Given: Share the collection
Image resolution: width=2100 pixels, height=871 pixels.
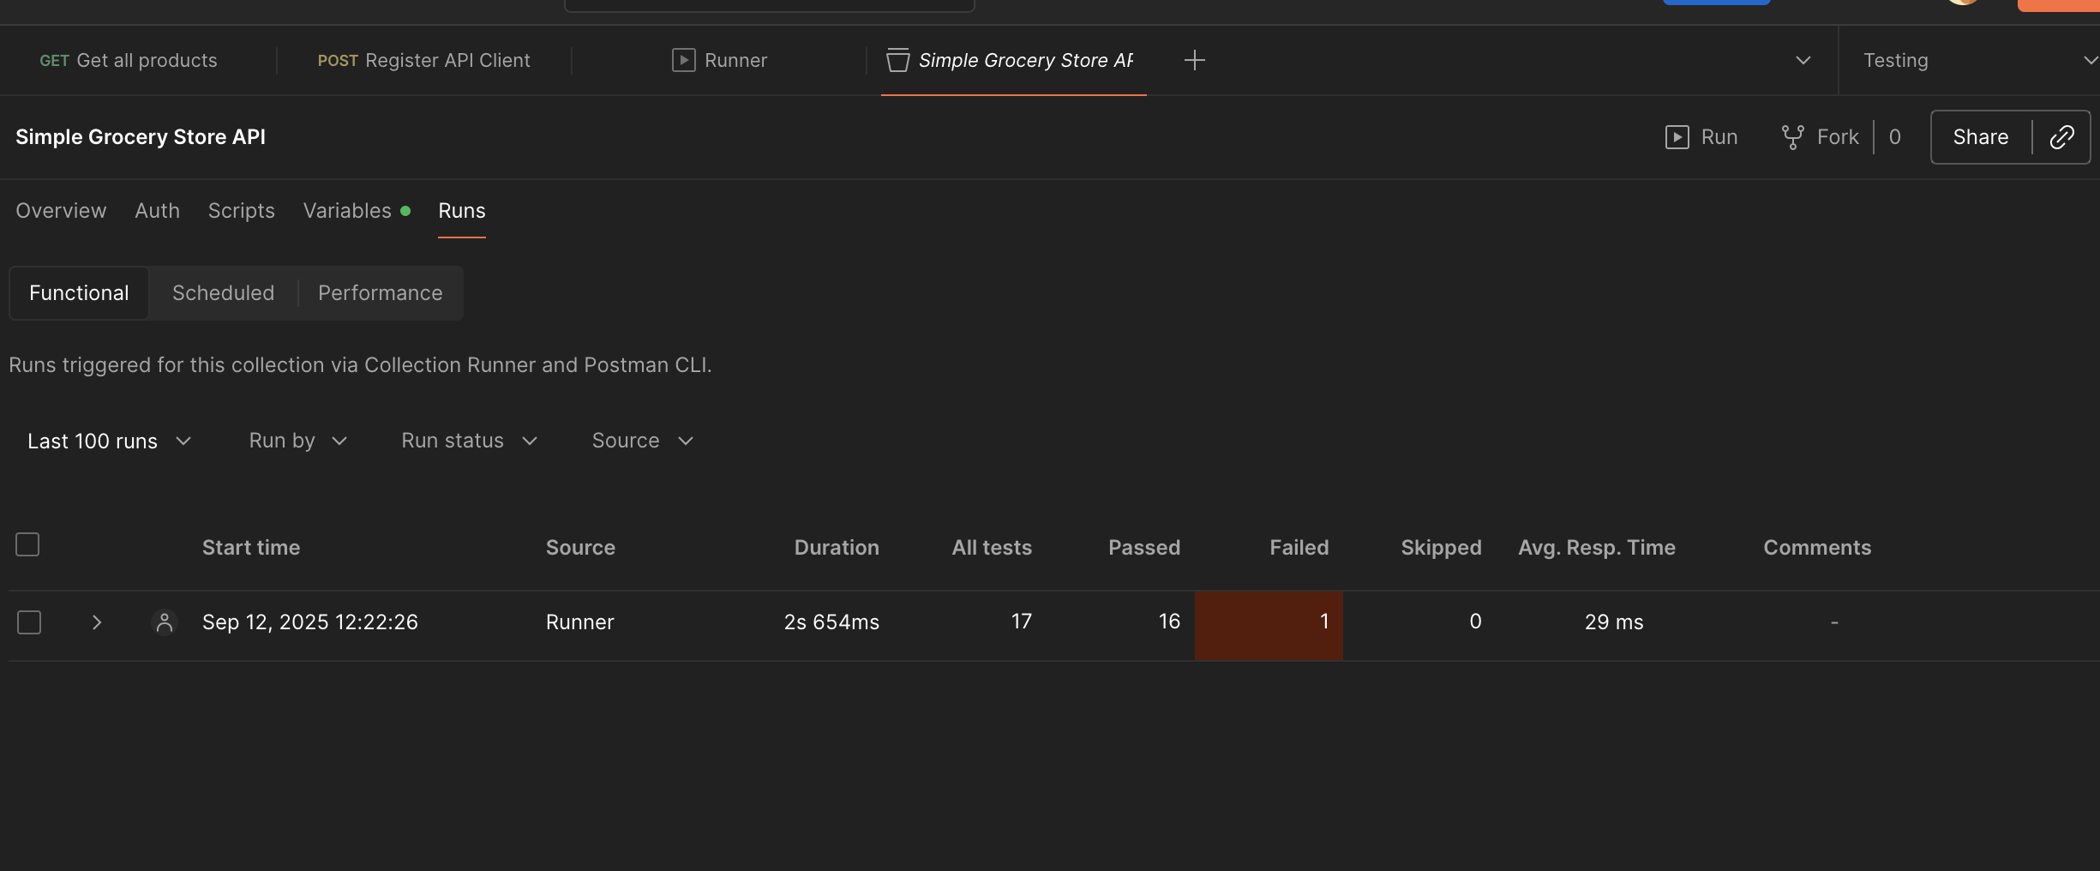Looking at the screenshot, I should pyautogui.click(x=1980, y=137).
